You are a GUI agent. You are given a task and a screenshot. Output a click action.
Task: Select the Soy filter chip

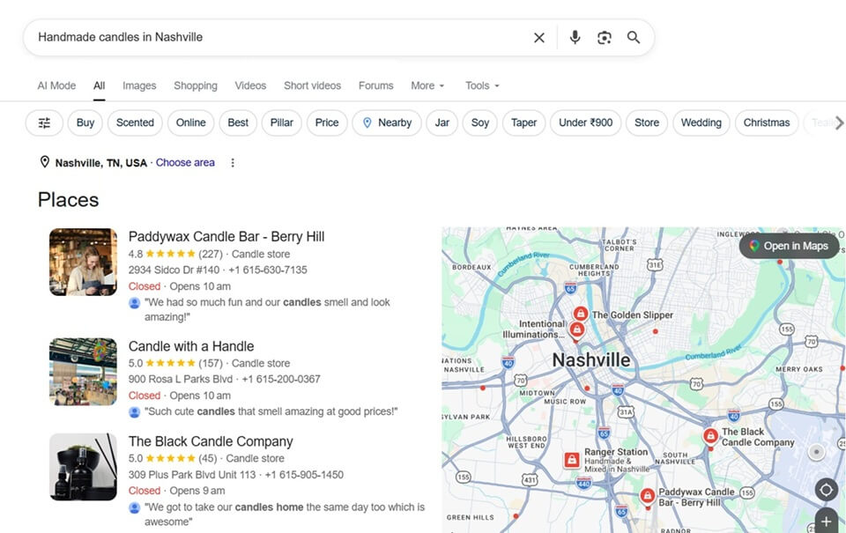pyautogui.click(x=480, y=123)
